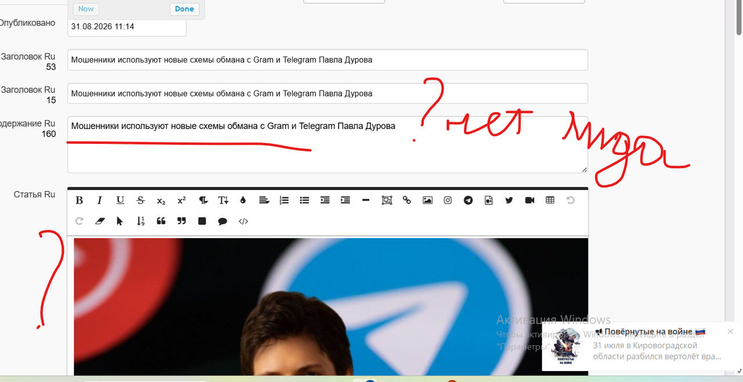
Task: Insert an ordered numbered list
Action: click(284, 200)
